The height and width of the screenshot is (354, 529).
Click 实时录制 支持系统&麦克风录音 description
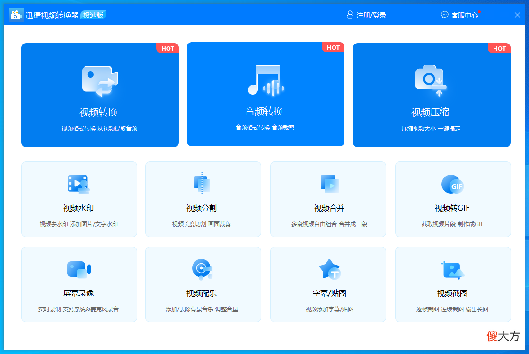79,309
